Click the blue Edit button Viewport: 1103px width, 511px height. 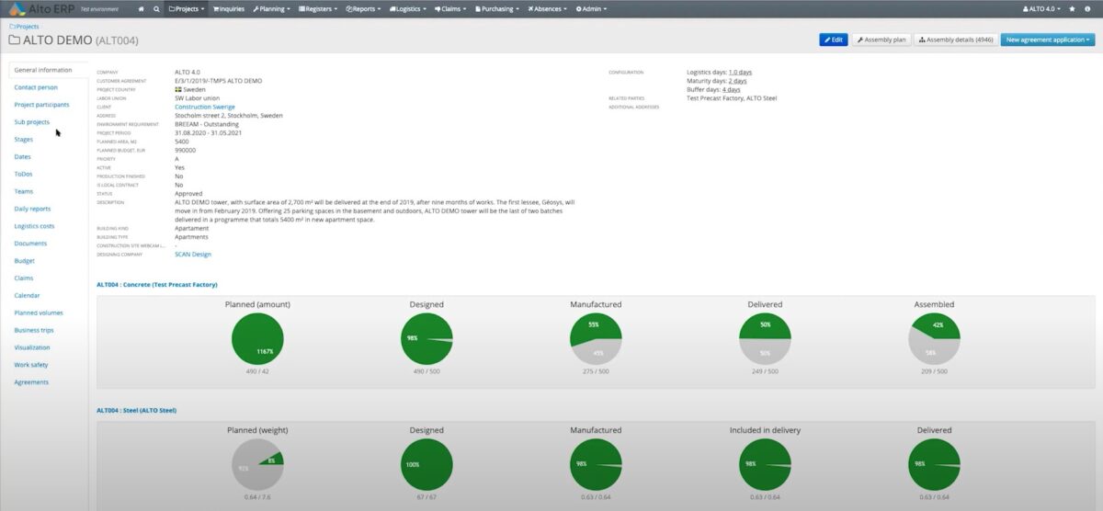pyautogui.click(x=834, y=40)
